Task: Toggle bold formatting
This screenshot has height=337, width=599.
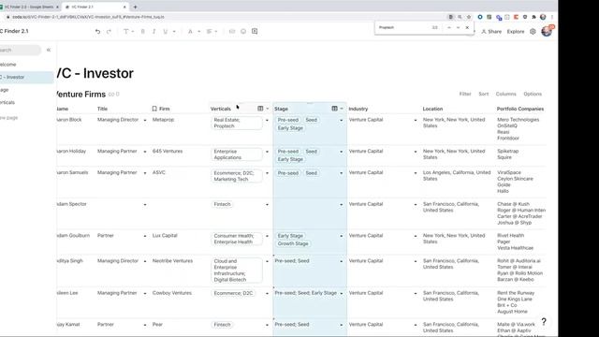Action: coord(143,31)
